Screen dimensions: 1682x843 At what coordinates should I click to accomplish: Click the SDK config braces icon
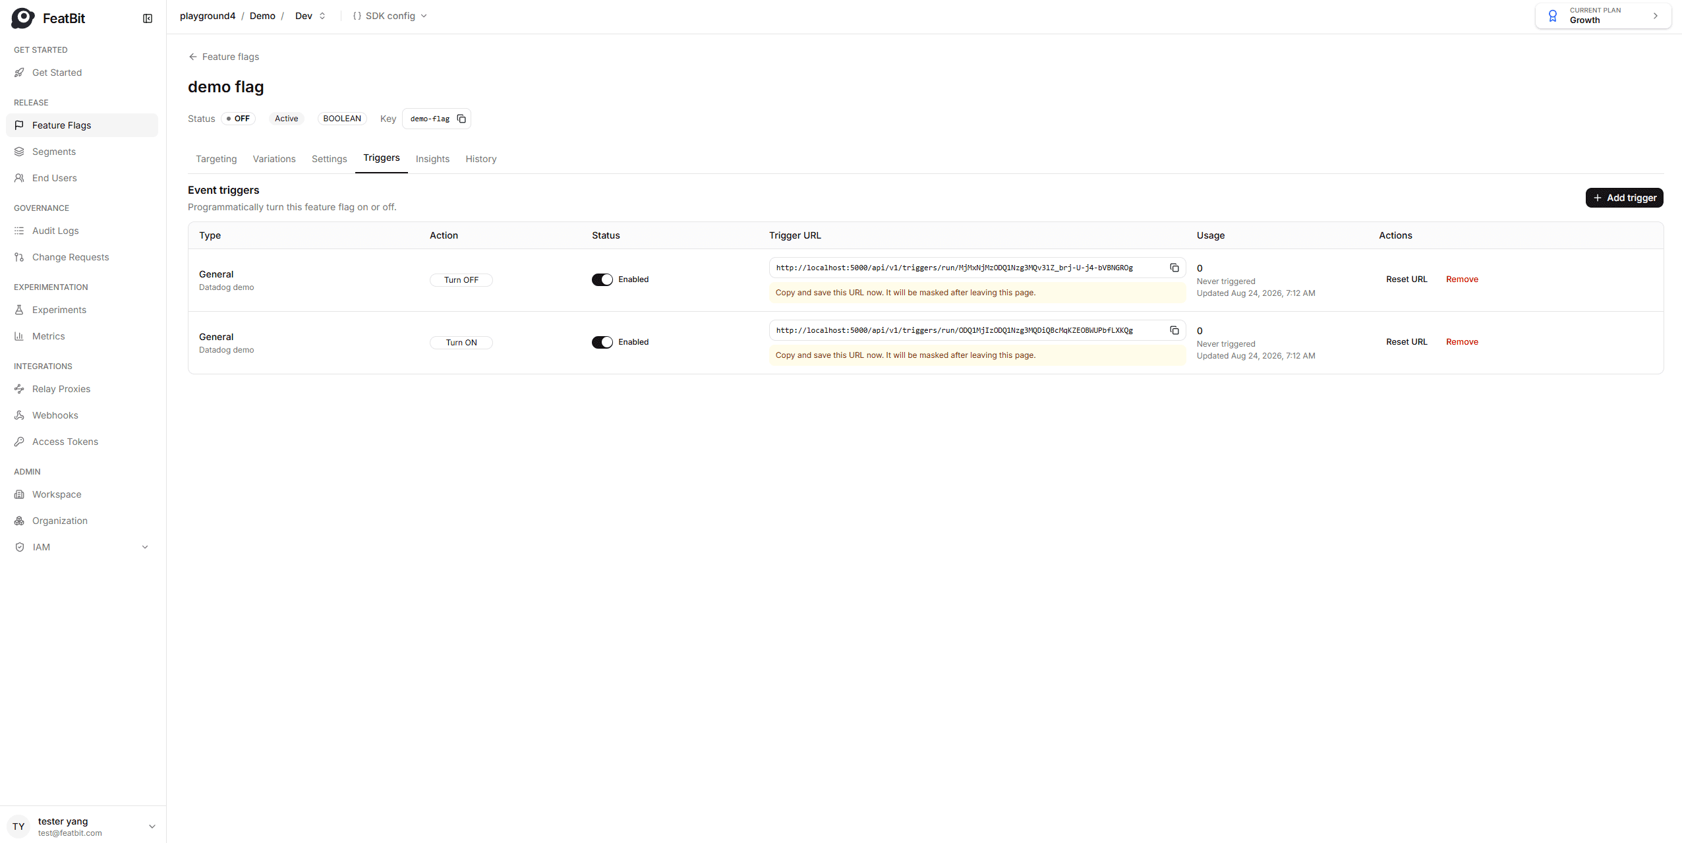pyautogui.click(x=357, y=16)
